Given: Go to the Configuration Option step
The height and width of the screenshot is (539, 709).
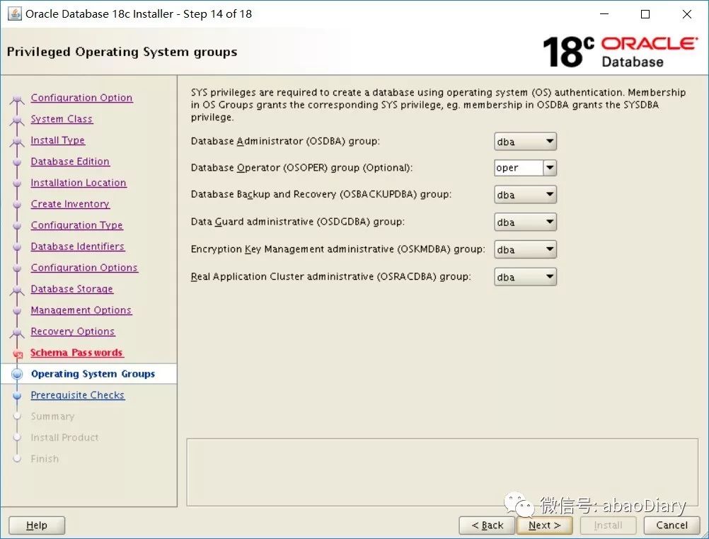Looking at the screenshot, I should point(81,98).
